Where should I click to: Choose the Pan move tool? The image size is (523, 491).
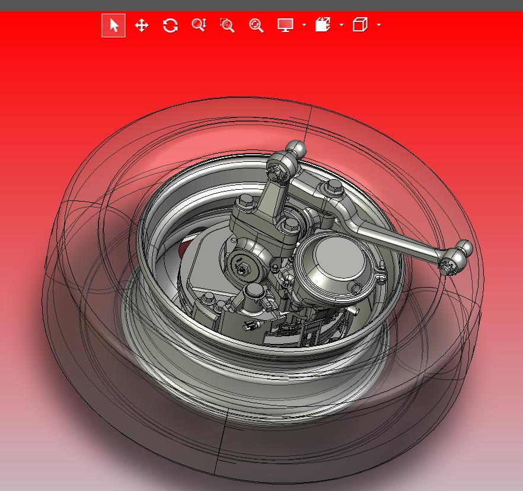click(x=142, y=25)
